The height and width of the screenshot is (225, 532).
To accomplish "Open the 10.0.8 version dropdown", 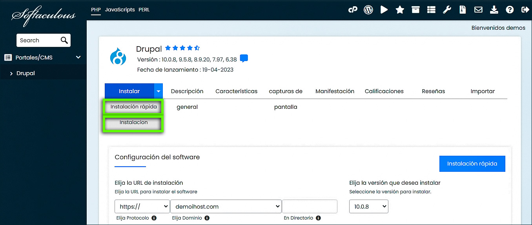I will pyautogui.click(x=368, y=206).
